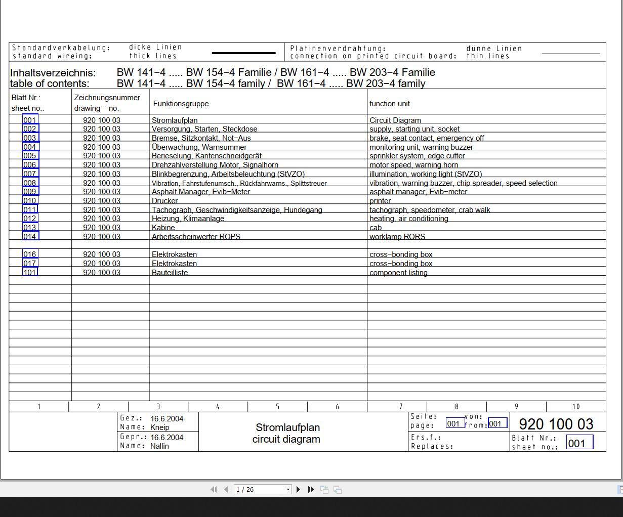Click 'Asphalt Manager, Evib-Meter' German entry

(x=201, y=192)
